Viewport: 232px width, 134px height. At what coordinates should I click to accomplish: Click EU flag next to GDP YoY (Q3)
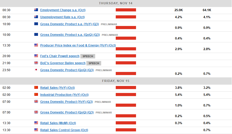point(36,24)
